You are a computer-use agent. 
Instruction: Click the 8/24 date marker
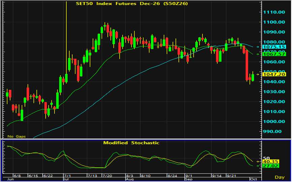pos(172,176)
